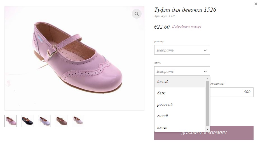Screen dimensions: 260x142
Task: Select the lilac shoe thumbnail
Action: (x=44, y=121)
